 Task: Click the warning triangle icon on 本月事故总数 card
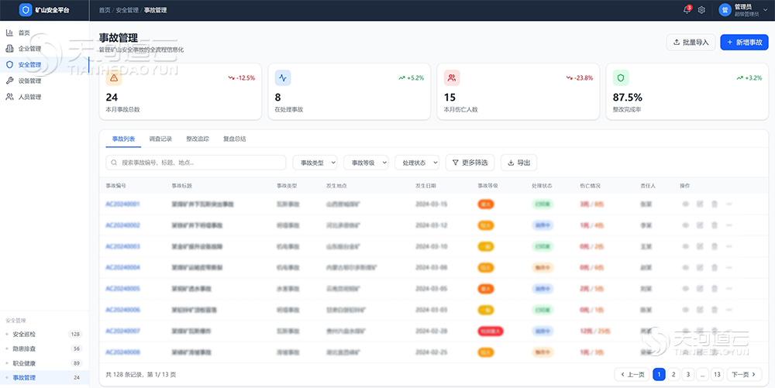114,77
